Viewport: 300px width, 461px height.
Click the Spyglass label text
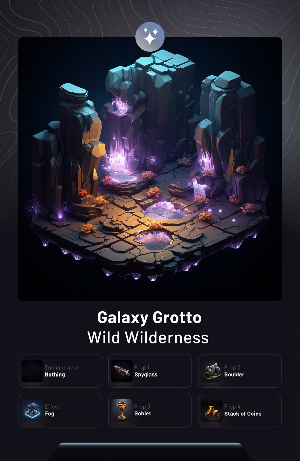[x=146, y=375]
